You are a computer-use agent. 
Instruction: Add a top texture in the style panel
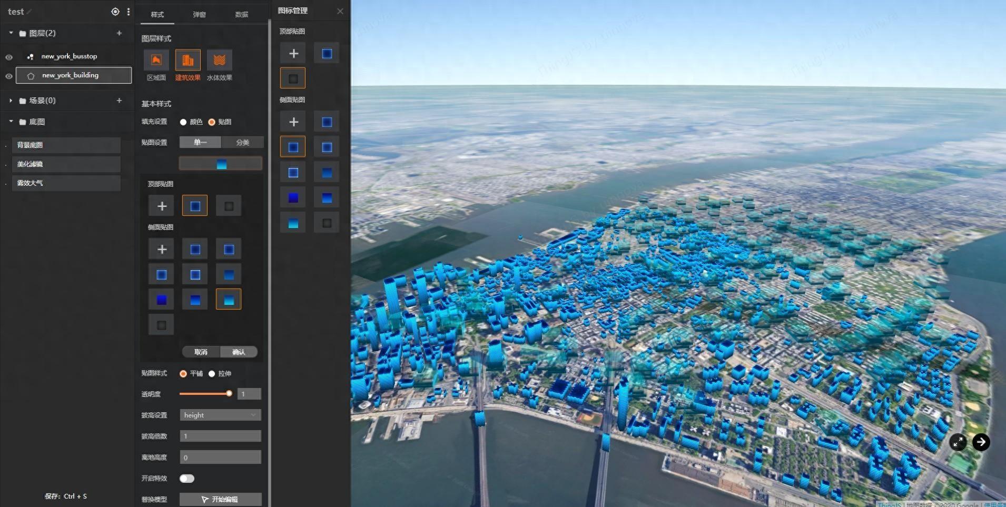pos(162,206)
